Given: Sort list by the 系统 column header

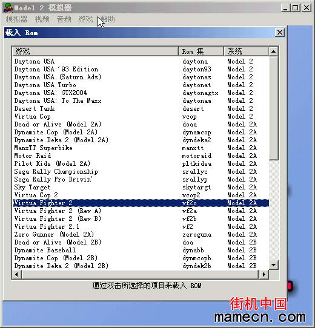Looking at the screenshot, I should [x=247, y=51].
